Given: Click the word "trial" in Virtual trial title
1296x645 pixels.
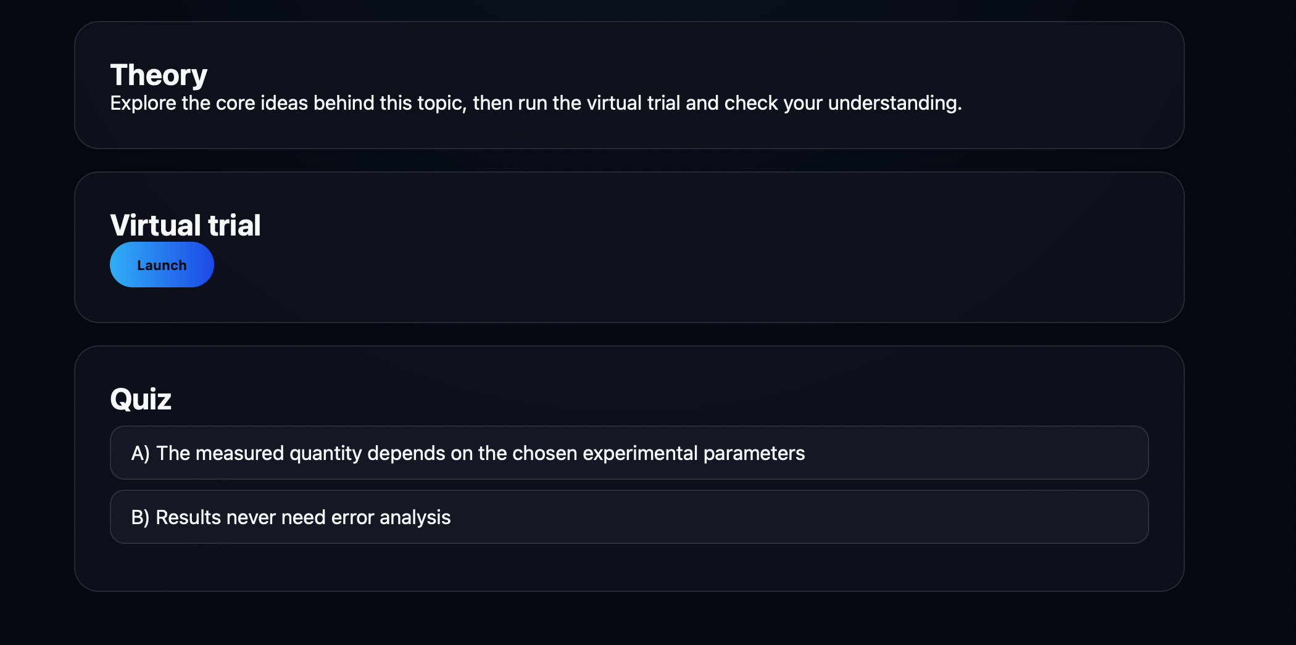Looking at the screenshot, I should click(235, 225).
